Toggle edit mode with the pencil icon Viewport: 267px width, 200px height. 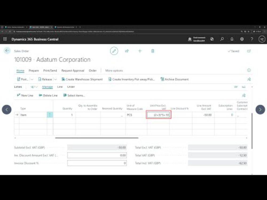114,51
